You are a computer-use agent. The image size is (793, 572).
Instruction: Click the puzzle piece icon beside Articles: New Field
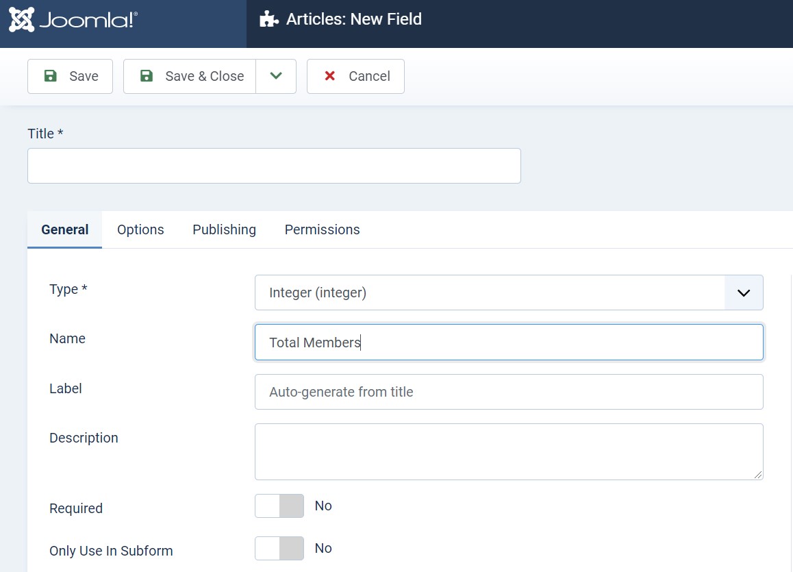(x=268, y=19)
